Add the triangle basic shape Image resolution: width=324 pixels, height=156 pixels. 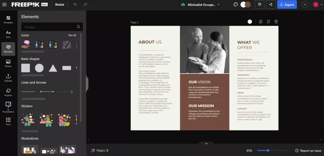[x=53, y=68]
